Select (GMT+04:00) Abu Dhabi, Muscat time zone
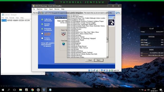This screenshot has width=164, height=92. click(x=87, y=46)
